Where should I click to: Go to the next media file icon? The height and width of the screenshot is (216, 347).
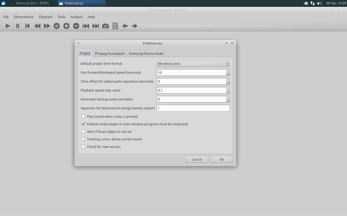(96, 26)
